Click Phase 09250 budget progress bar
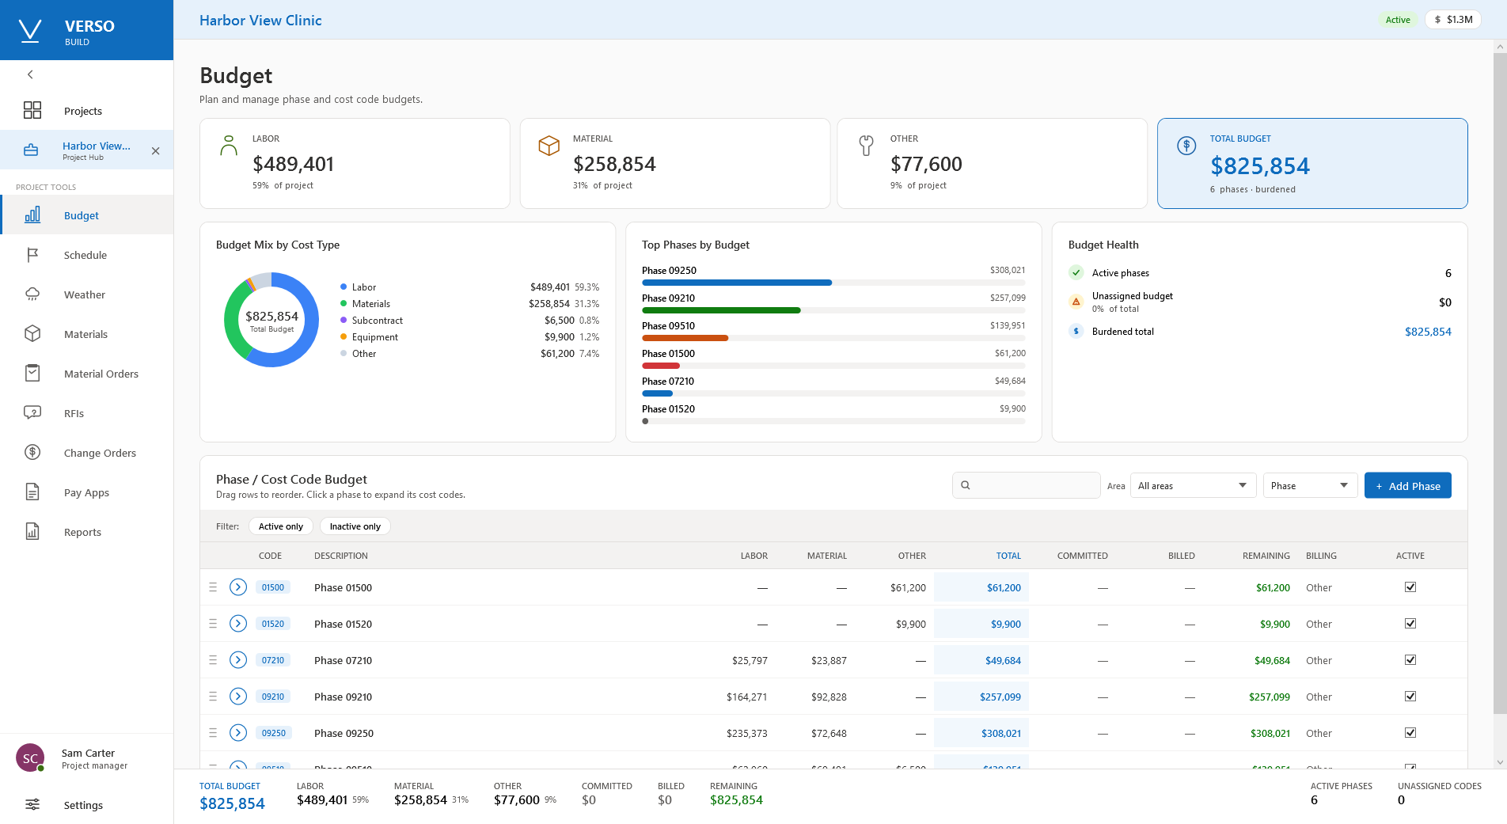This screenshot has height=824, width=1507. tap(833, 283)
